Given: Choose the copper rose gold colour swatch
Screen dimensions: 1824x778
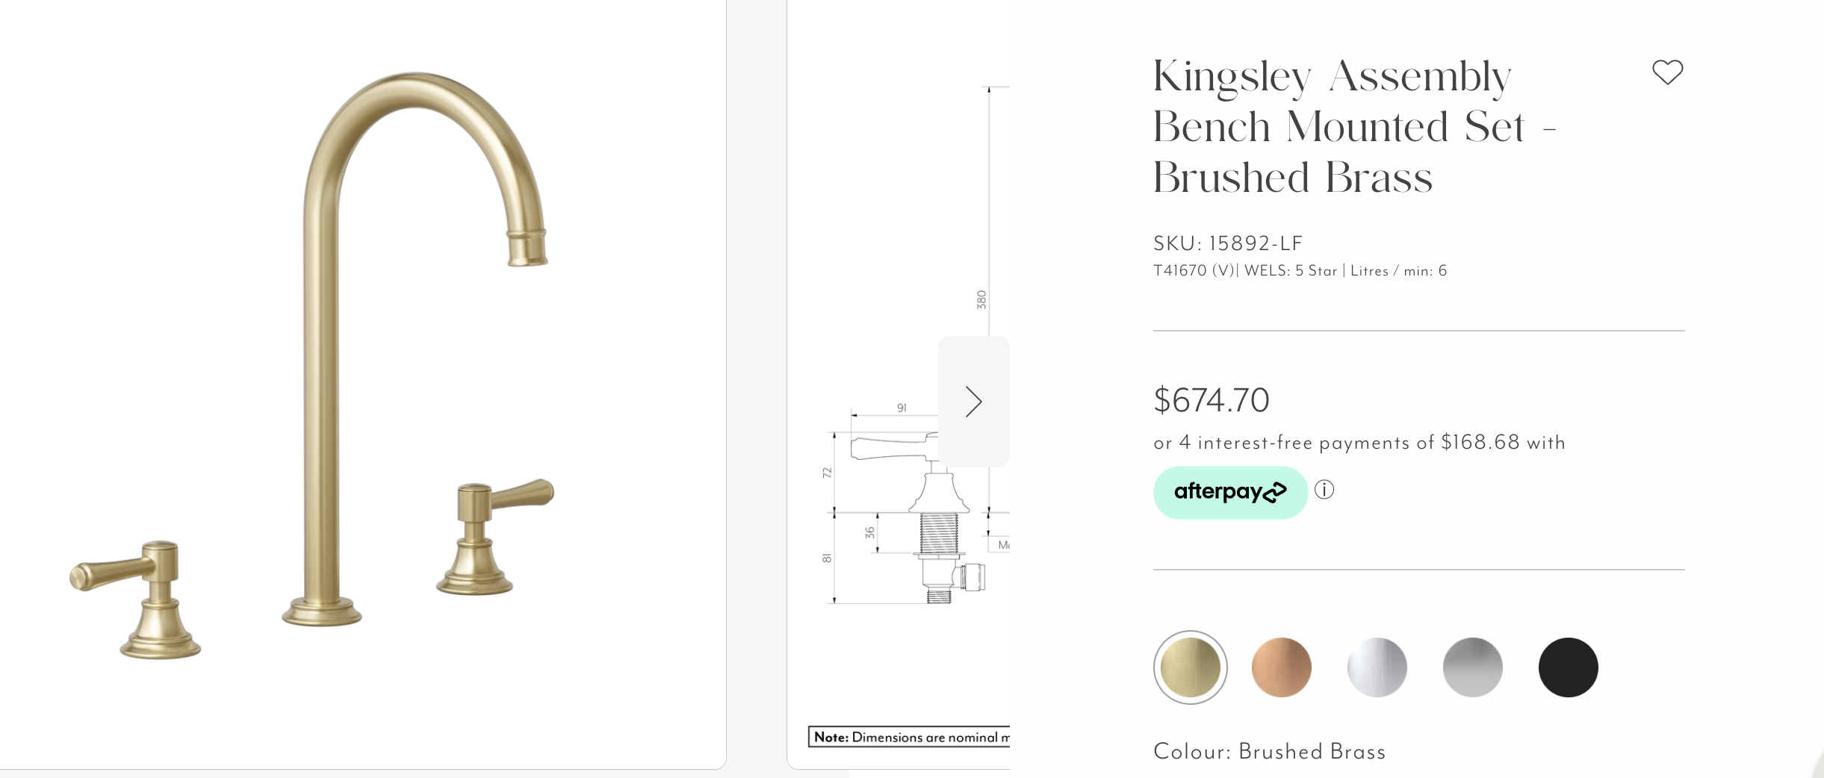Looking at the screenshot, I should (x=1282, y=667).
